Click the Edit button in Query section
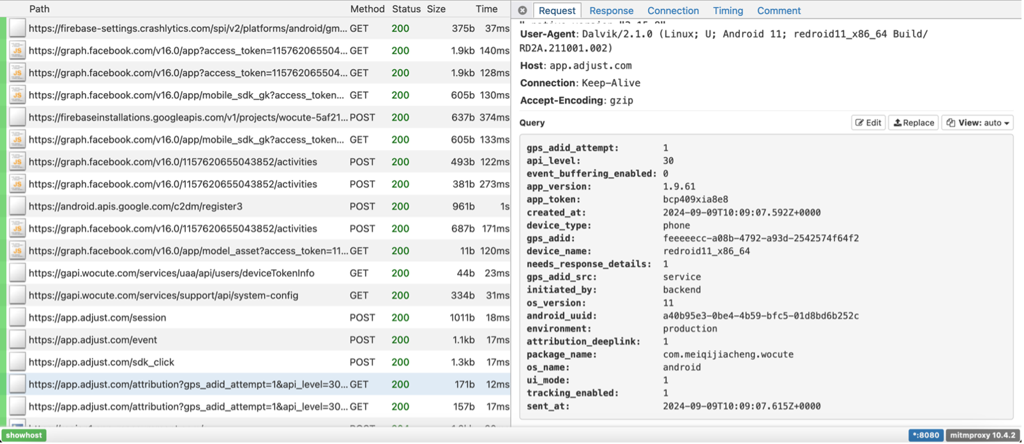The image size is (1024, 444). tap(868, 122)
